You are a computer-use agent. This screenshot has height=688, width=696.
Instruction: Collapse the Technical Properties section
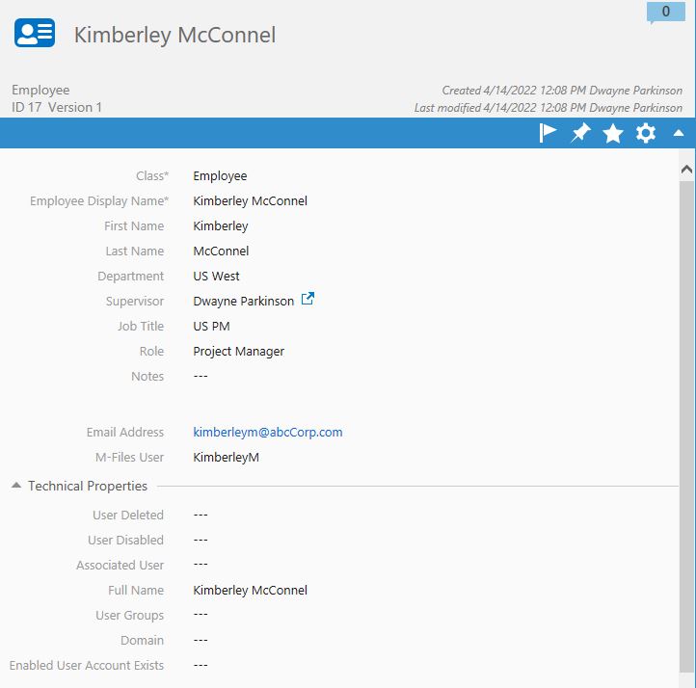[16, 486]
